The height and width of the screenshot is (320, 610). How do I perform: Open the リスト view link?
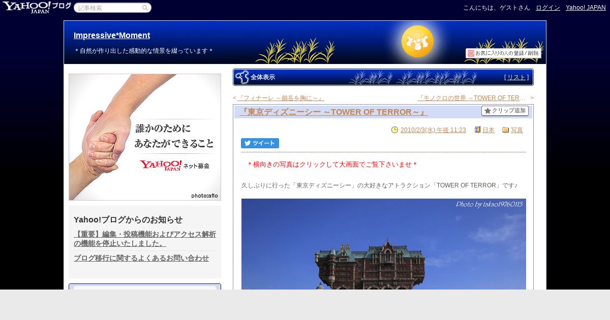coord(516,77)
